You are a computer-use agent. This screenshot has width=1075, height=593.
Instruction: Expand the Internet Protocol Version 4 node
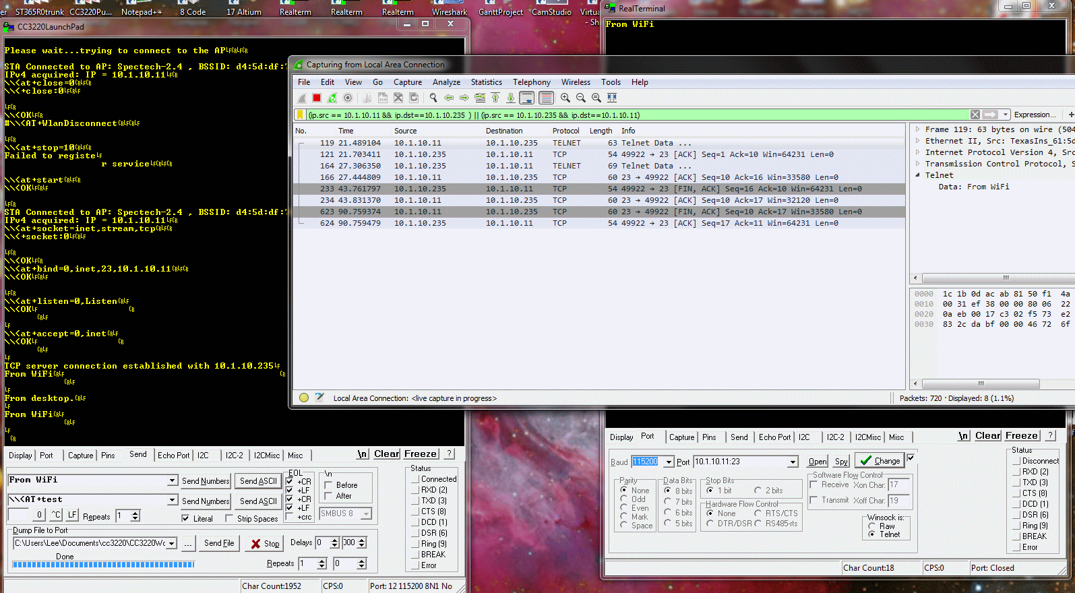click(917, 152)
